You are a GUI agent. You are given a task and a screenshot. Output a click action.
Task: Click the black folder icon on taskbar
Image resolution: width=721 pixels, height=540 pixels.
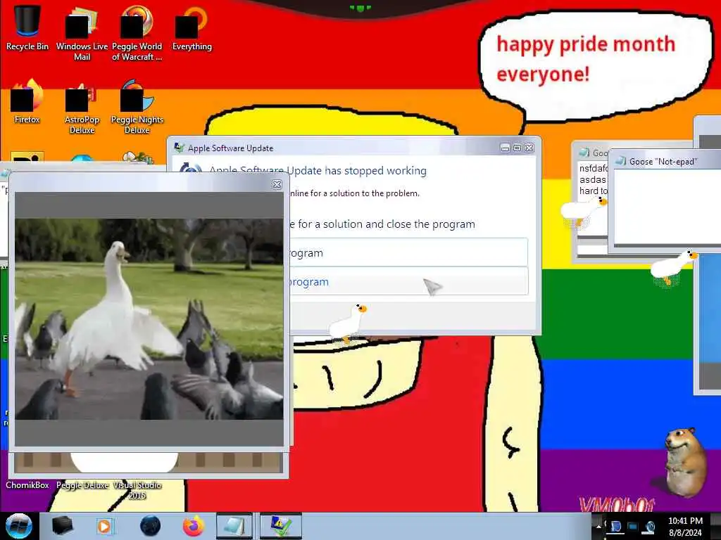pyautogui.click(x=62, y=526)
